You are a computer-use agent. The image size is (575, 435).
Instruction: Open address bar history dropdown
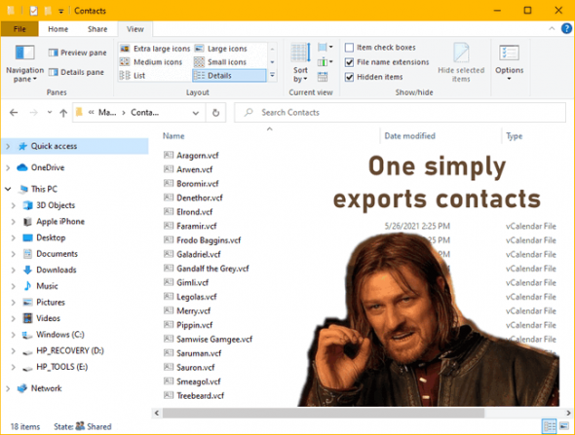tap(196, 113)
